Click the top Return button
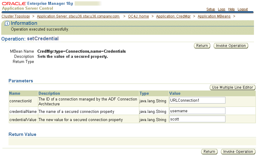 pos(202,46)
